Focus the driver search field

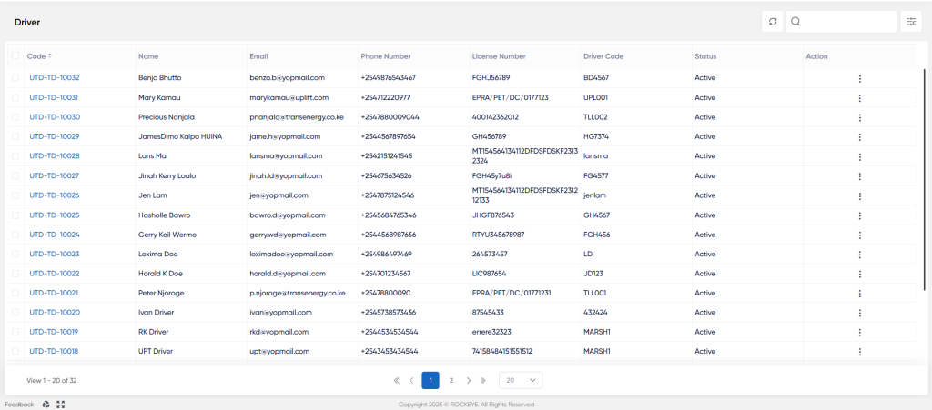tap(841, 22)
